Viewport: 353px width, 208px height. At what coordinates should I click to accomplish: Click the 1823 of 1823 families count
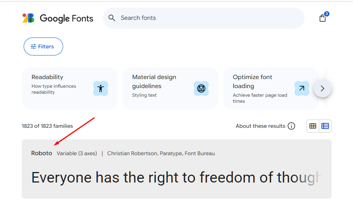click(47, 126)
